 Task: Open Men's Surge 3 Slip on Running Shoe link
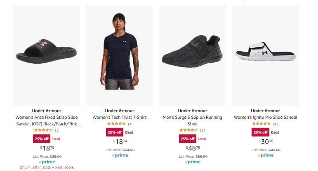pos(192,120)
